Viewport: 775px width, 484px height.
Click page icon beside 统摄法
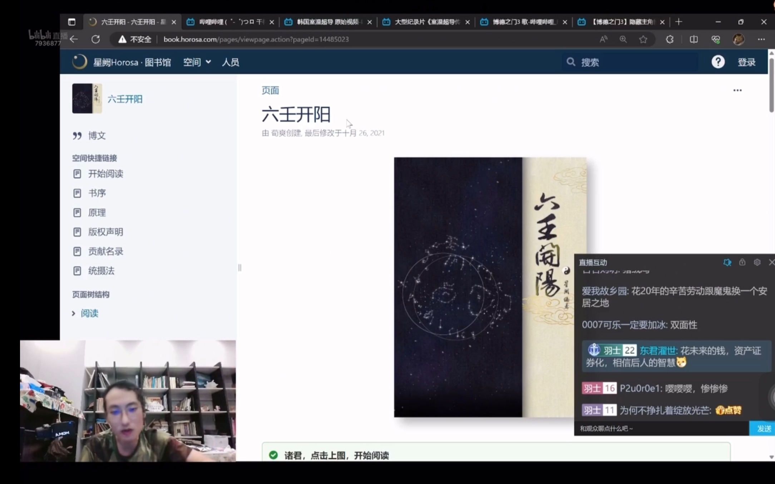[77, 271]
